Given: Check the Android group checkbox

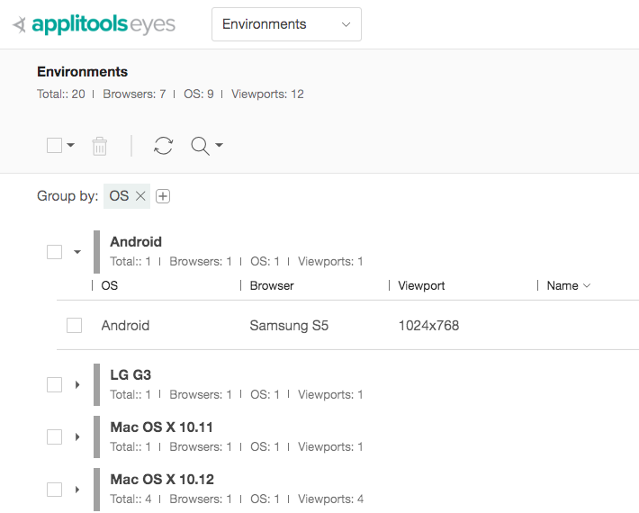Looking at the screenshot, I should pos(54,252).
